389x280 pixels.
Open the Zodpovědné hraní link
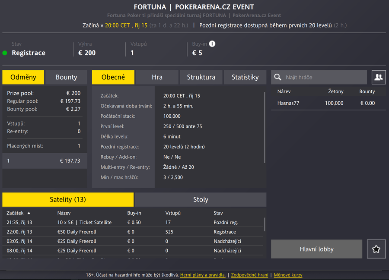click(x=249, y=275)
